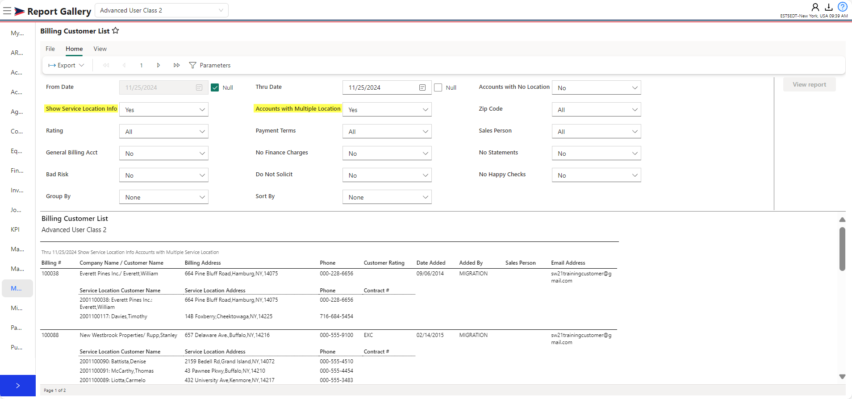Click billing number 100088
The image size is (852, 399).
tap(50, 335)
